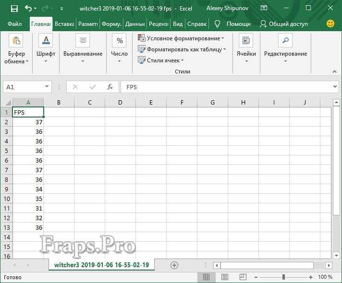
Task: Open the Рецензирование tab
Action: 159,24
